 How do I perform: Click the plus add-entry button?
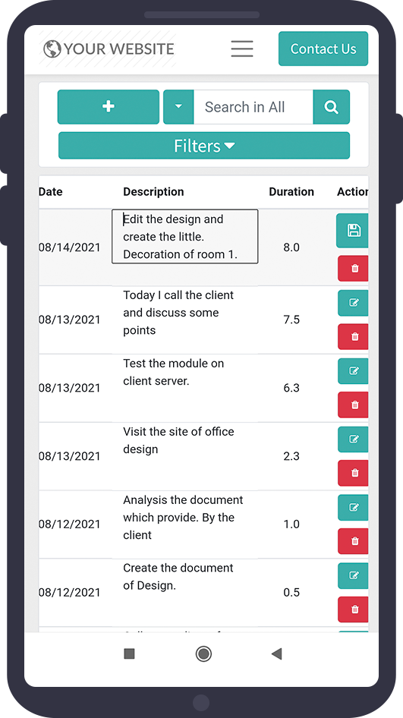109,107
